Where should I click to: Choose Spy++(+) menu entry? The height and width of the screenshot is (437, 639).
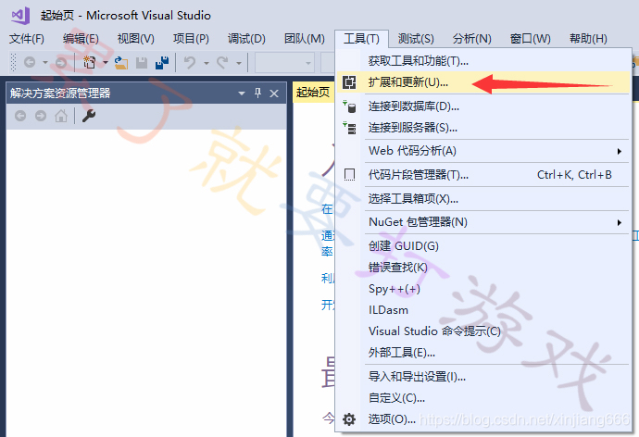483,289
